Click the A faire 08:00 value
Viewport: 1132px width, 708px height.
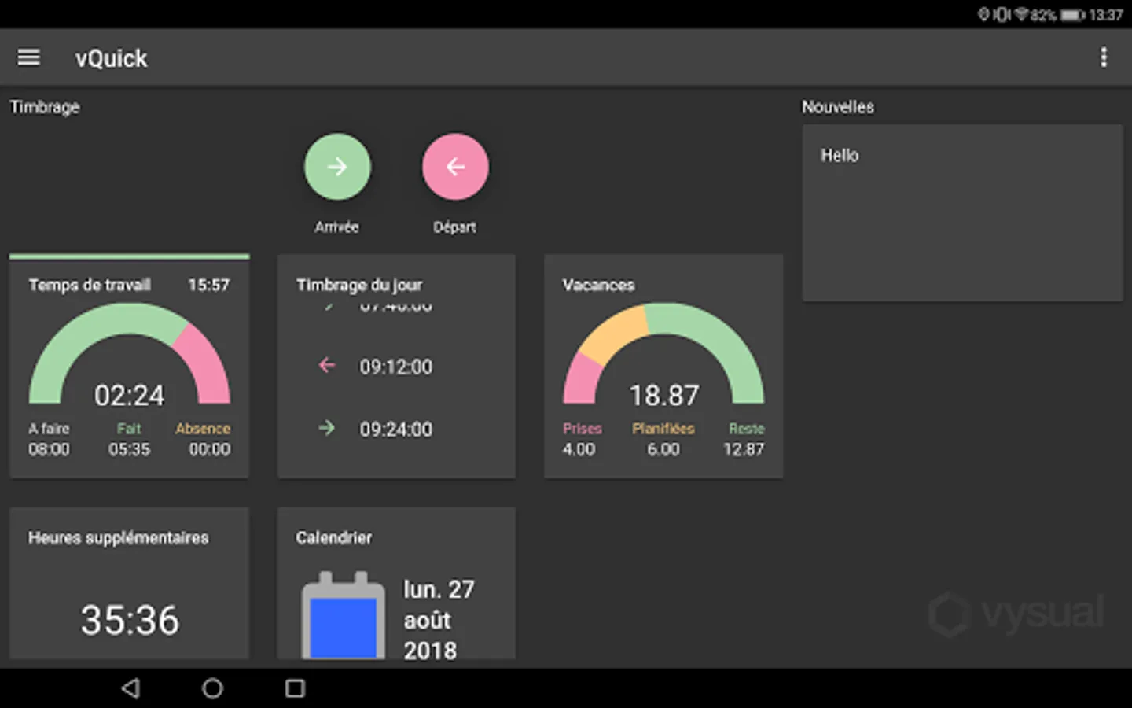pos(49,449)
